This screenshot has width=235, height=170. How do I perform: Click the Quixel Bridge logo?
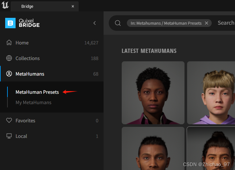22,23
